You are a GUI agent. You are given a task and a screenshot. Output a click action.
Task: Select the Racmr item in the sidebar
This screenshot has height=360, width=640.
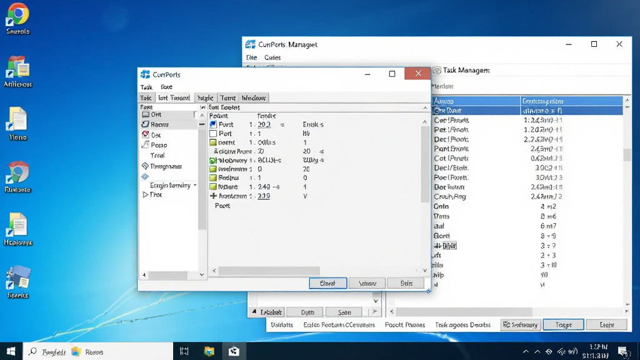click(169, 124)
